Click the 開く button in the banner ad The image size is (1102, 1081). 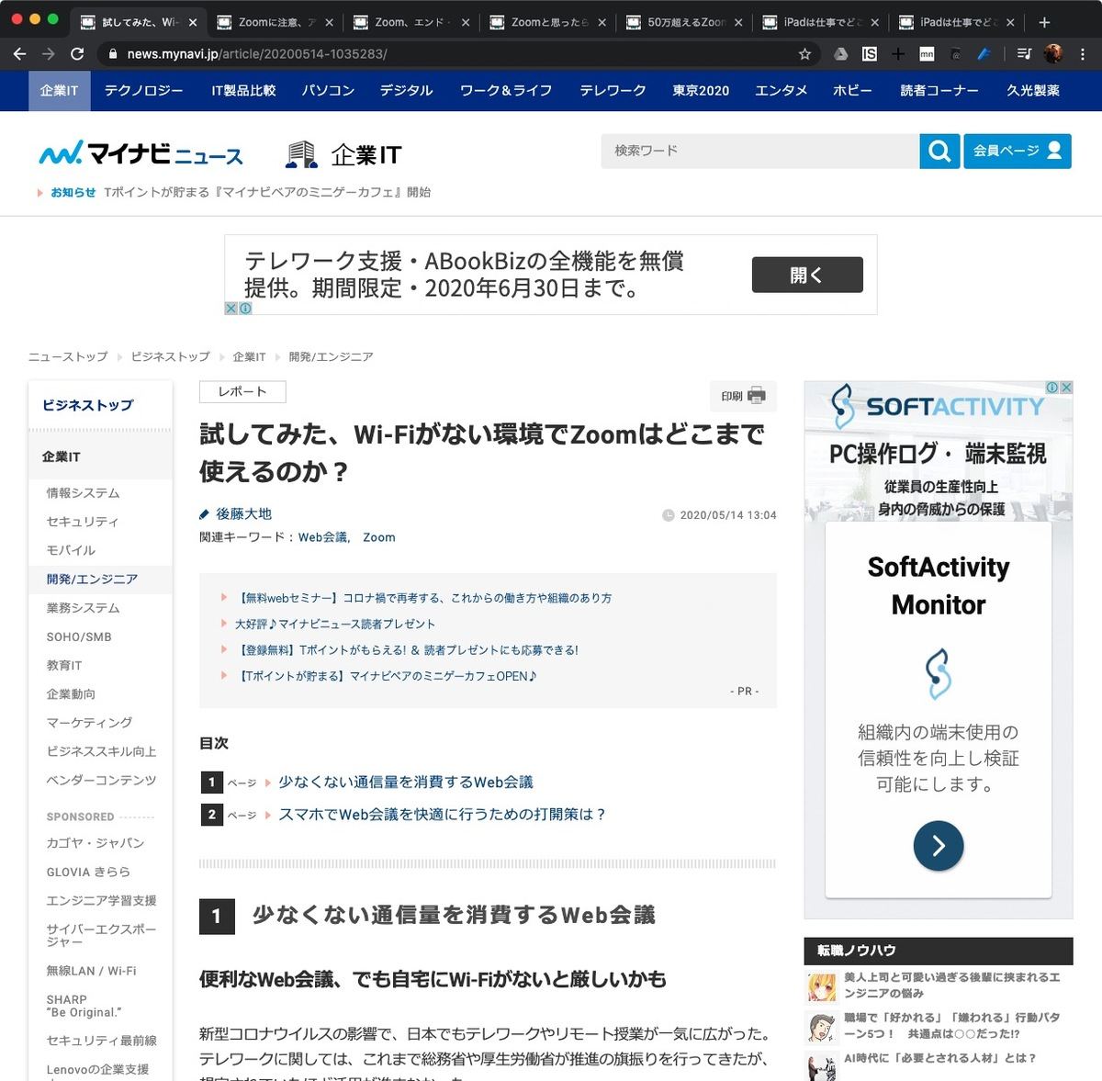(807, 275)
